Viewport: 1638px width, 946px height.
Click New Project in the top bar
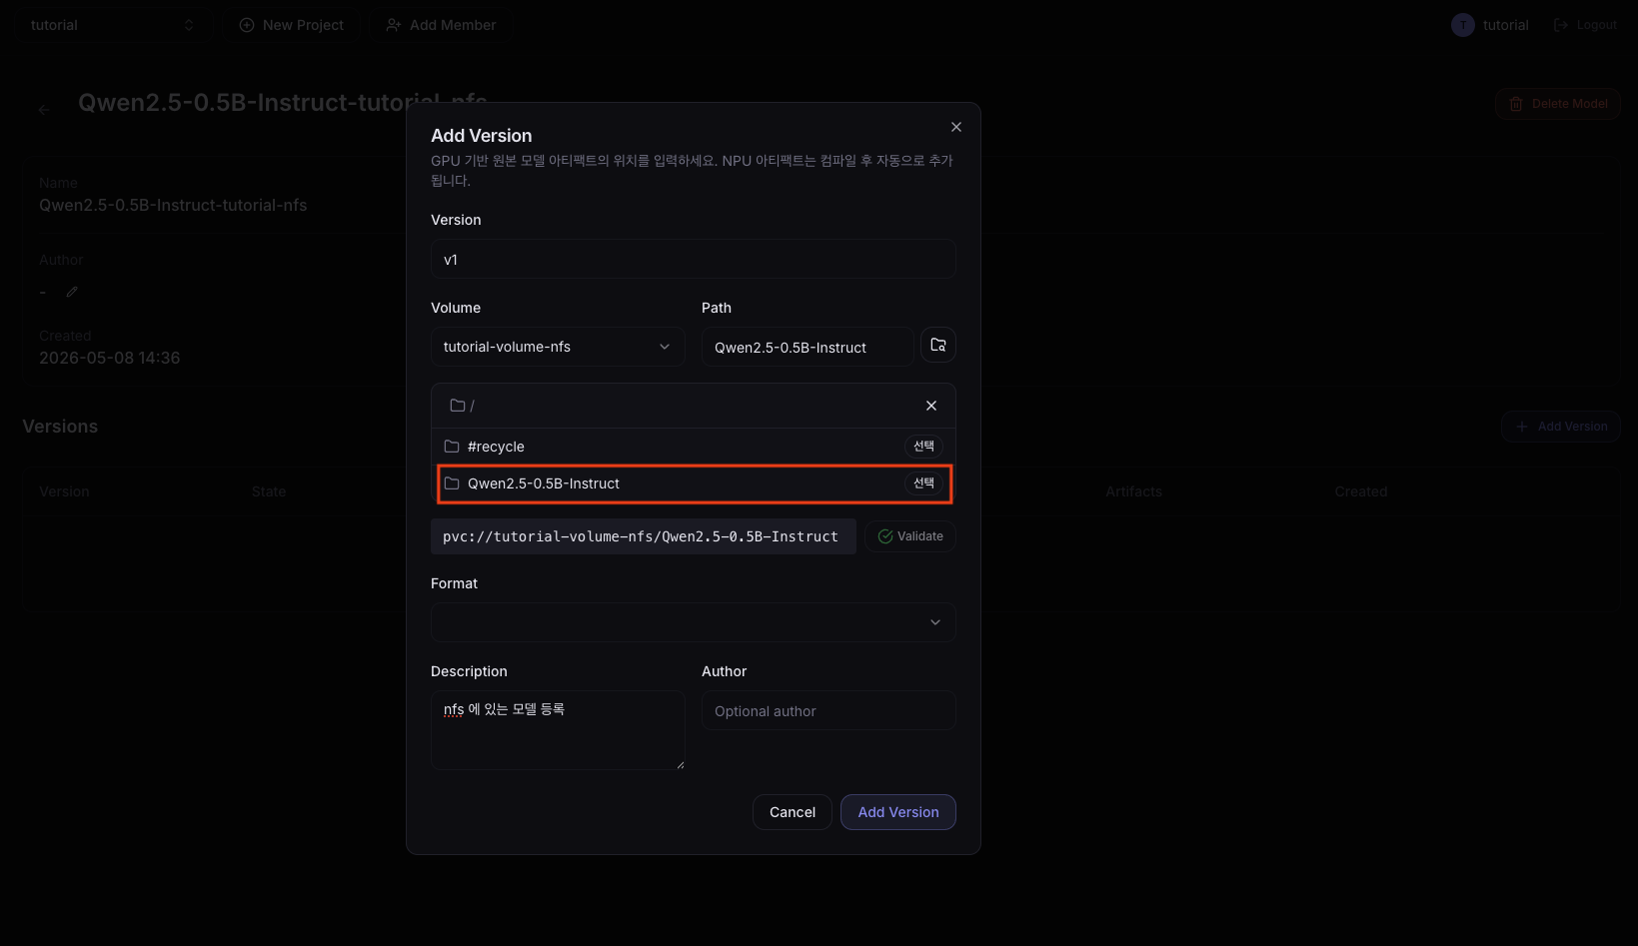(291, 25)
